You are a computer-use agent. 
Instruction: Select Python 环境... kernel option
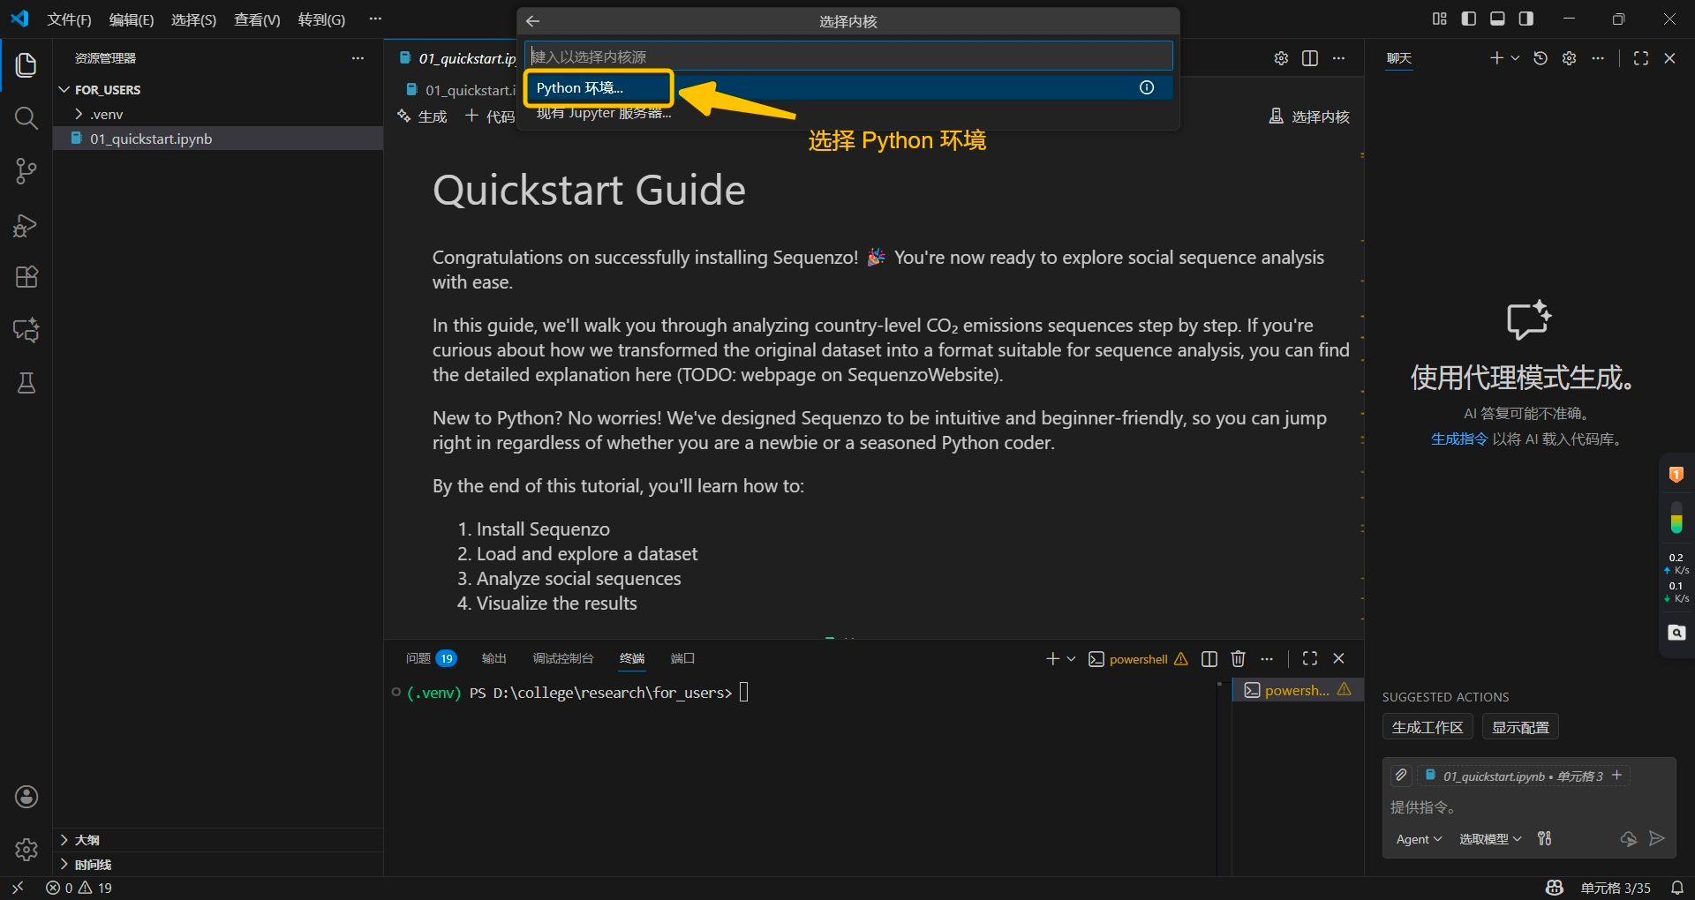[x=580, y=88]
